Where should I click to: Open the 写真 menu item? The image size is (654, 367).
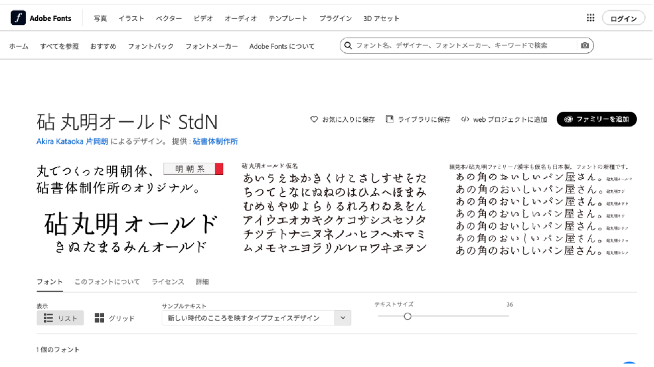100,19
